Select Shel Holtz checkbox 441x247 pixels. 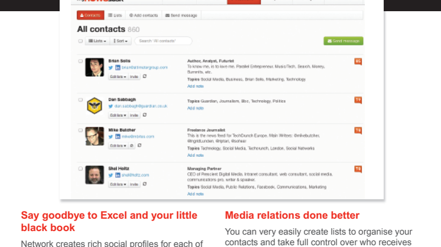80,169
